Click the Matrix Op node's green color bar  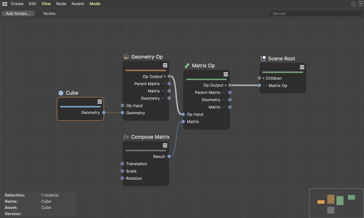pyautogui.click(x=206, y=79)
